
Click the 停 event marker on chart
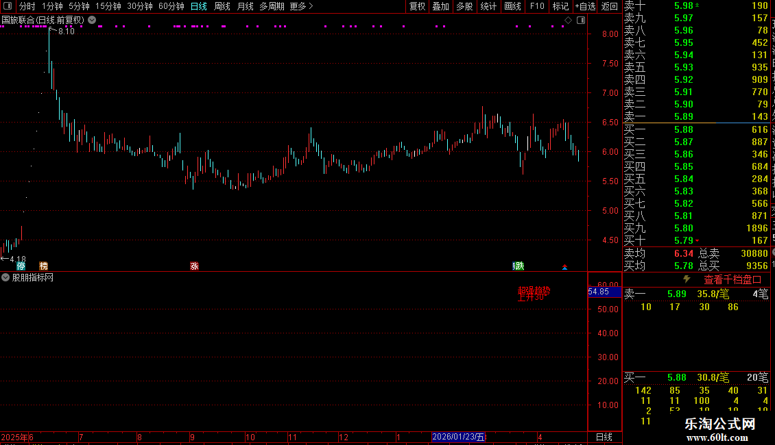point(21,266)
